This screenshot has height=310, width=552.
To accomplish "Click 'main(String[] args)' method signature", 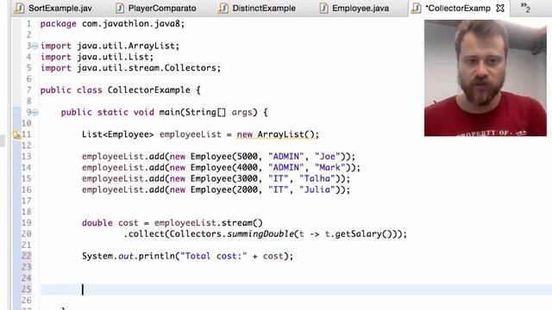I will 209,112.
